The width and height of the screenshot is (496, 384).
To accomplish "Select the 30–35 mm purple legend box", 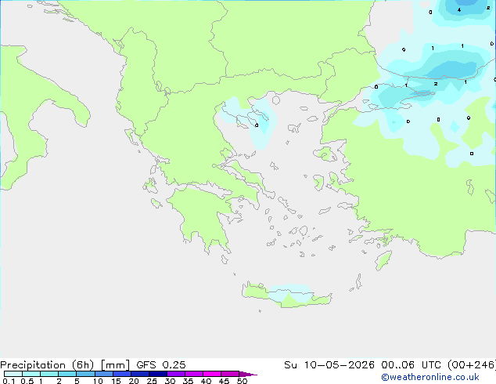I will click(x=175, y=374).
